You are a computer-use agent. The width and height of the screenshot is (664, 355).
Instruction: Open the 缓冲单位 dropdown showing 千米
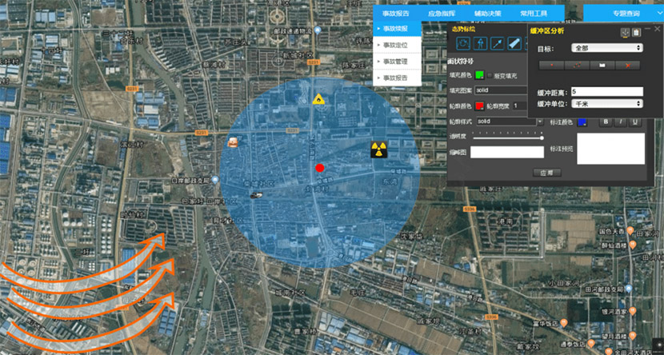click(x=607, y=103)
